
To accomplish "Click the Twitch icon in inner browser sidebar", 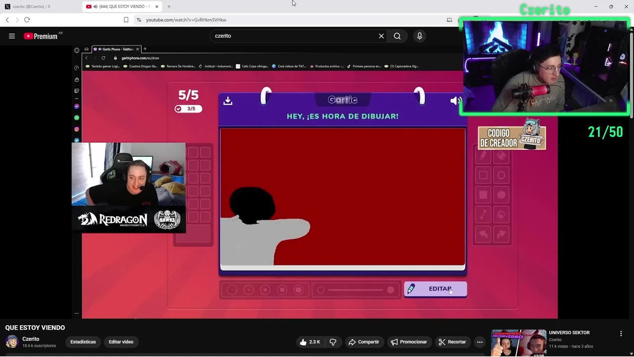I will pyautogui.click(x=76, y=91).
